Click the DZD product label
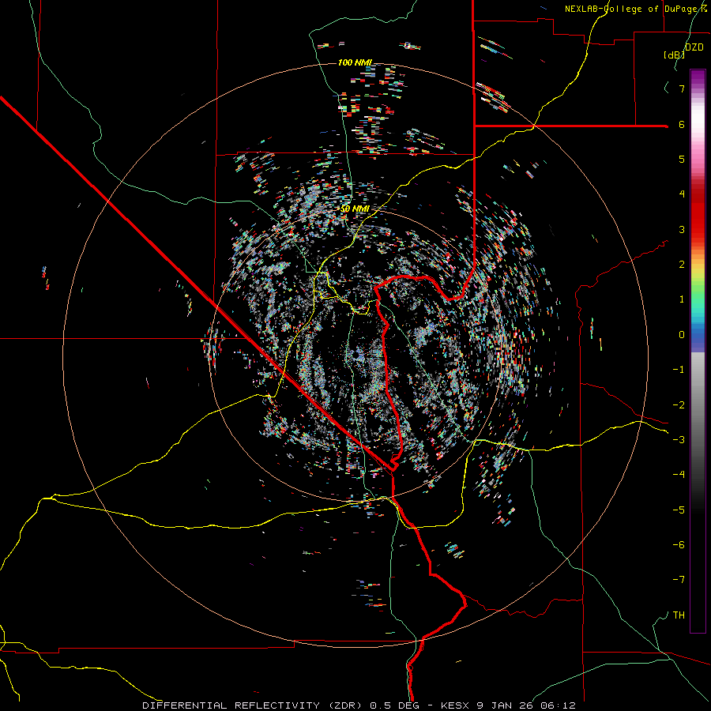Image resolution: width=711 pixels, height=711 pixels. point(694,47)
